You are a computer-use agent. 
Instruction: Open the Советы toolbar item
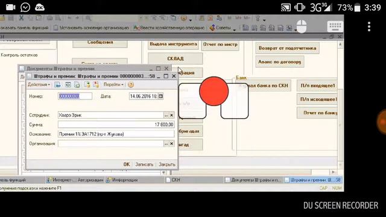click(221, 28)
